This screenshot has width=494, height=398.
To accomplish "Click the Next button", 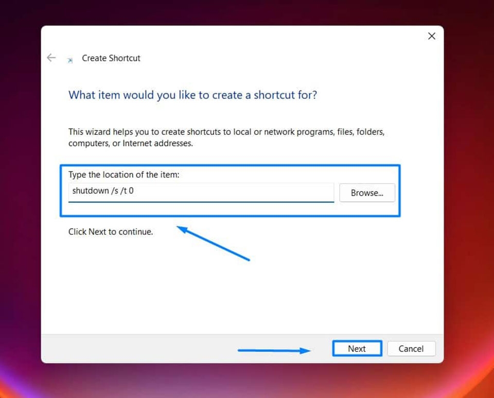I will pos(357,349).
